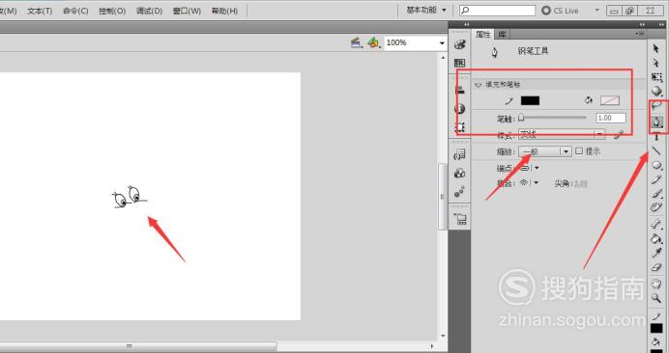Select the Brush tool
This screenshot has width=669, height=353.
[656, 194]
